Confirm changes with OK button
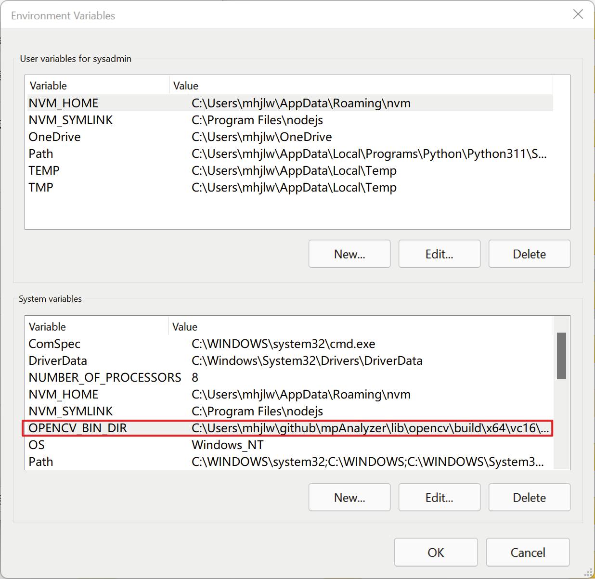 436,553
